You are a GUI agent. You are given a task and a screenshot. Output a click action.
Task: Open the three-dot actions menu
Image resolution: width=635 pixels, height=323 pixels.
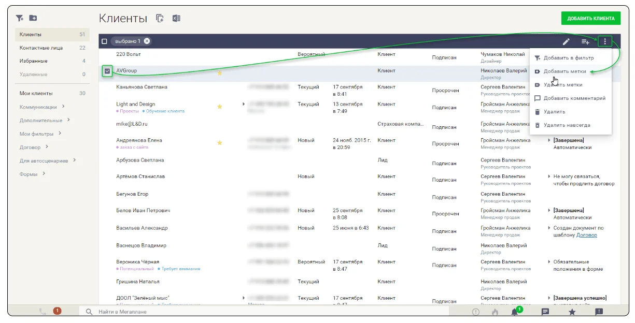(x=604, y=41)
